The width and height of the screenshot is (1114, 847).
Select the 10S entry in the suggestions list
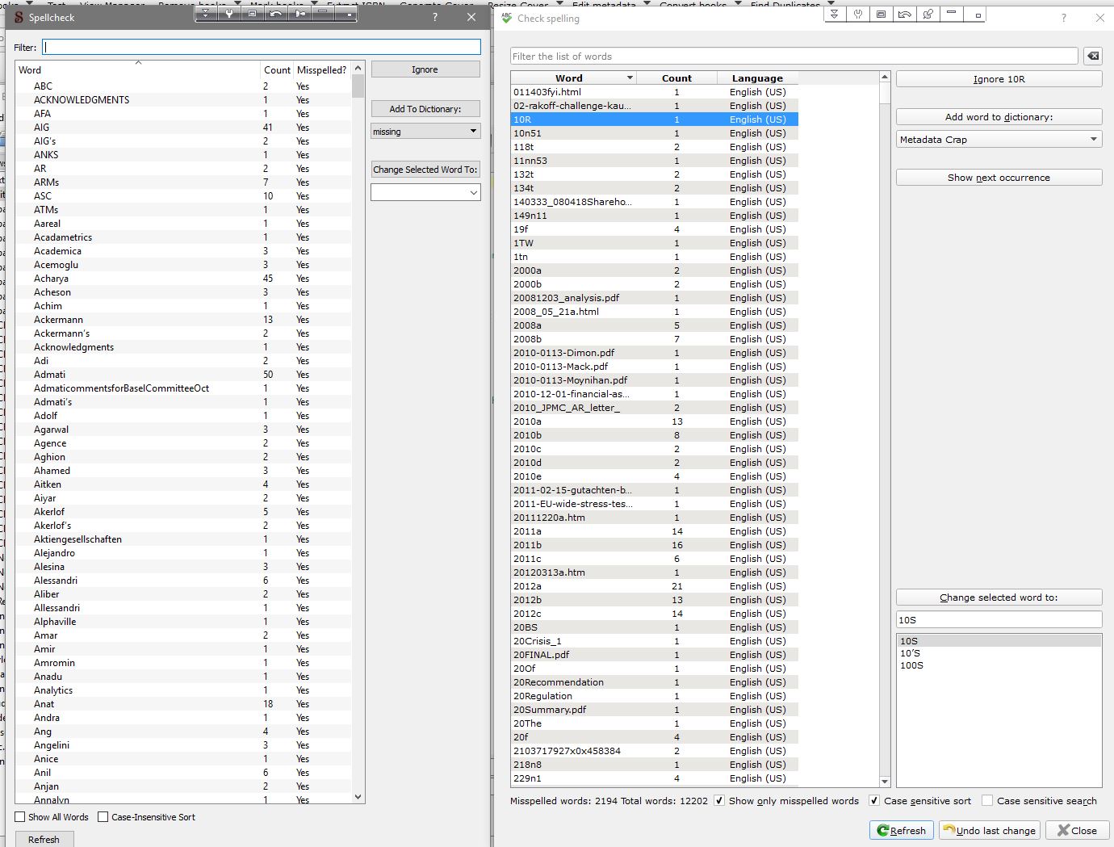999,641
